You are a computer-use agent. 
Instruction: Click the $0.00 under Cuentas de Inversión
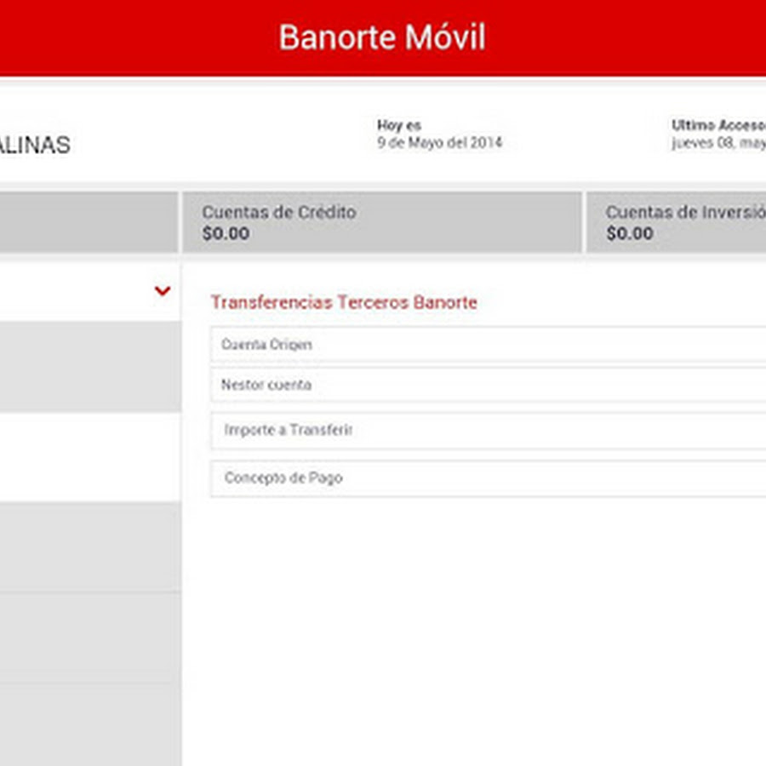[630, 233]
